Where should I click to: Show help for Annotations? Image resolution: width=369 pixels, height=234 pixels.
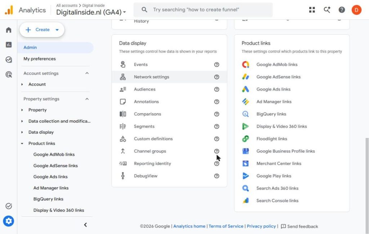pyautogui.click(x=217, y=102)
